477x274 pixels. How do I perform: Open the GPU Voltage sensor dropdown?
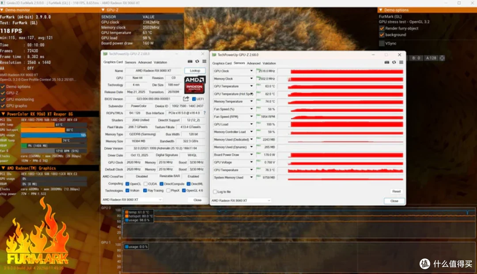tap(251, 162)
